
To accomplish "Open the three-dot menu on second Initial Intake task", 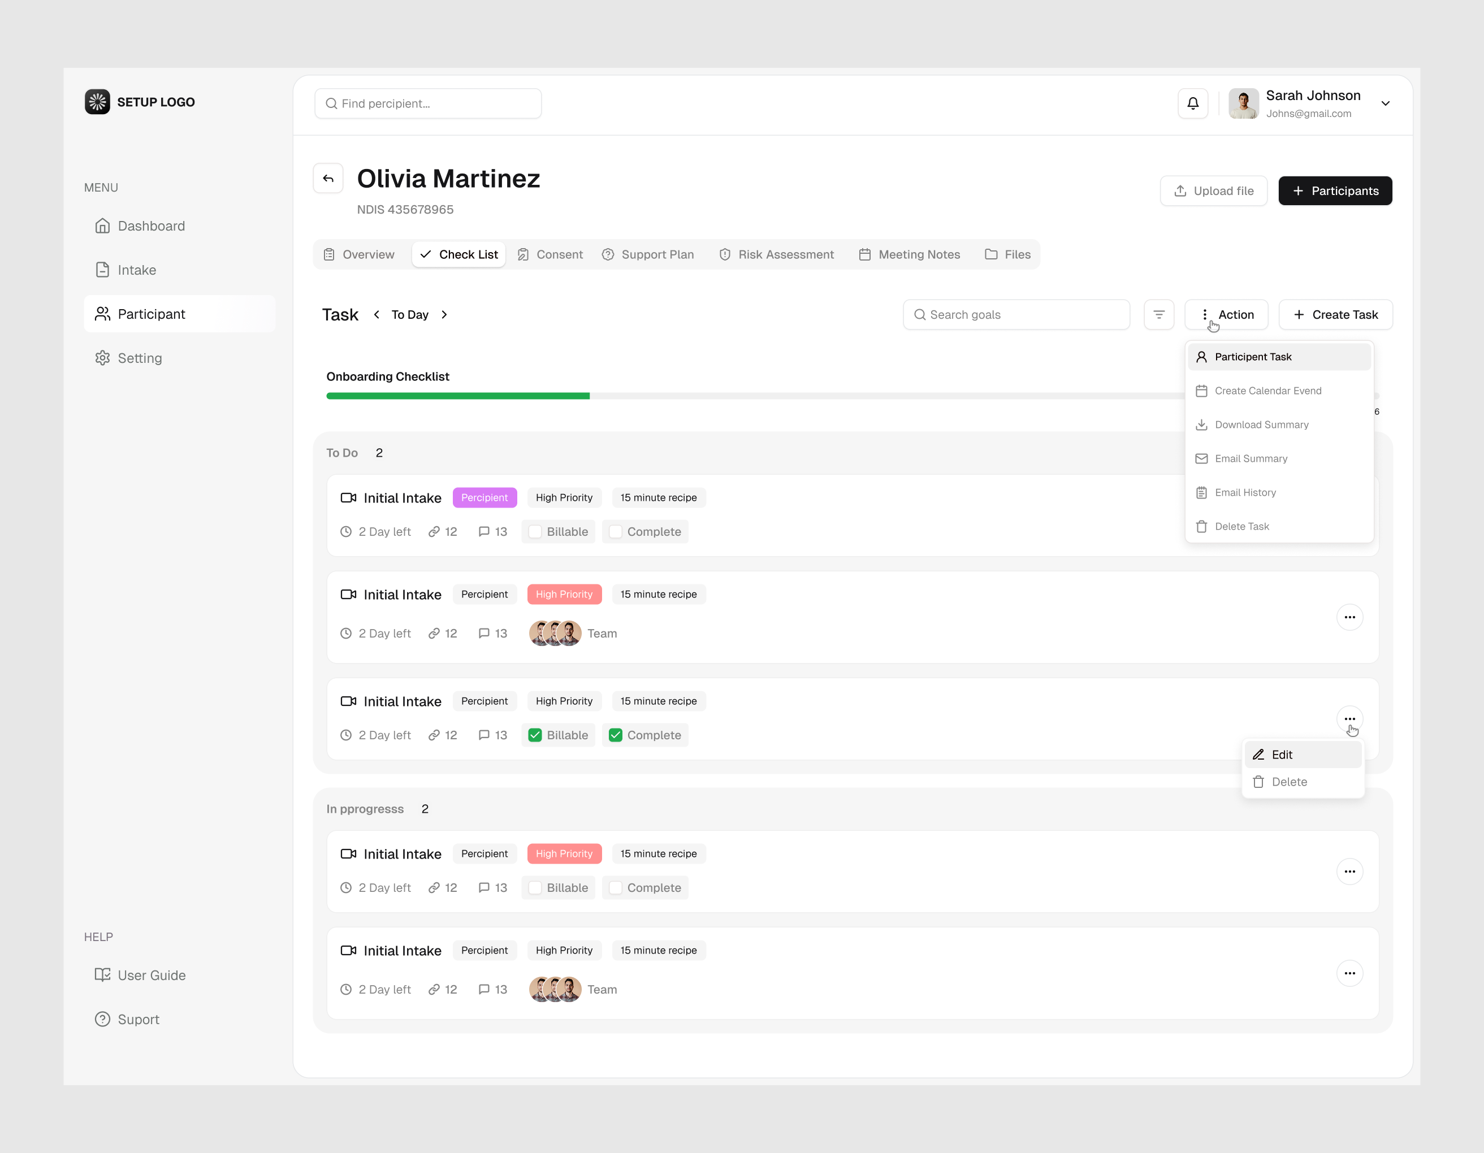I will [x=1350, y=617].
